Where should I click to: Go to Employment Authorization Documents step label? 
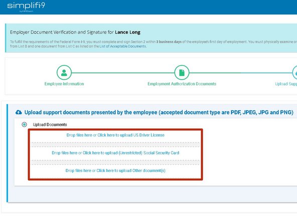pyautogui.click(x=182, y=84)
